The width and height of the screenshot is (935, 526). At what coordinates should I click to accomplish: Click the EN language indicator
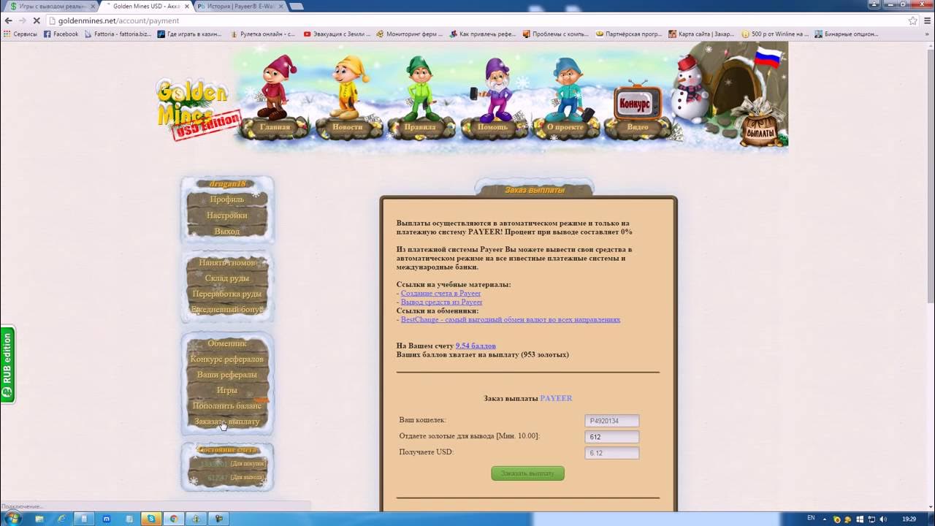811,519
